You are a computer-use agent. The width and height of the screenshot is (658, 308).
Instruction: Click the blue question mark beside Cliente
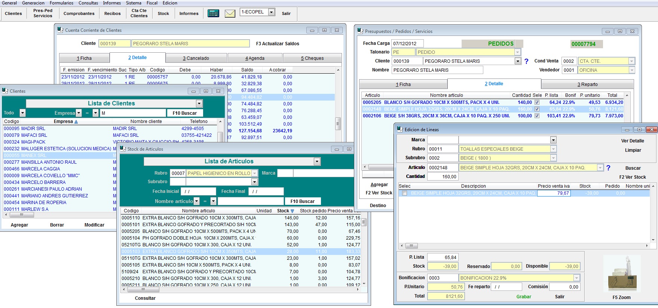[x=526, y=61]
